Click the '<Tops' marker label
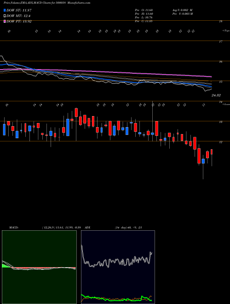The image size is (230, 304). click(x=226, y=31)
